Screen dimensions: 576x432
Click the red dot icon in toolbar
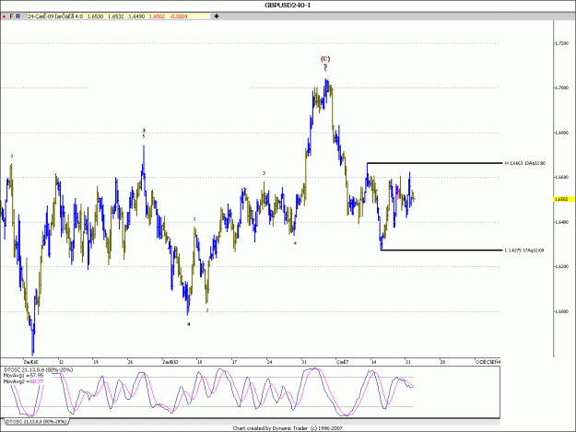pyautogui.click(x=4, y=17)
